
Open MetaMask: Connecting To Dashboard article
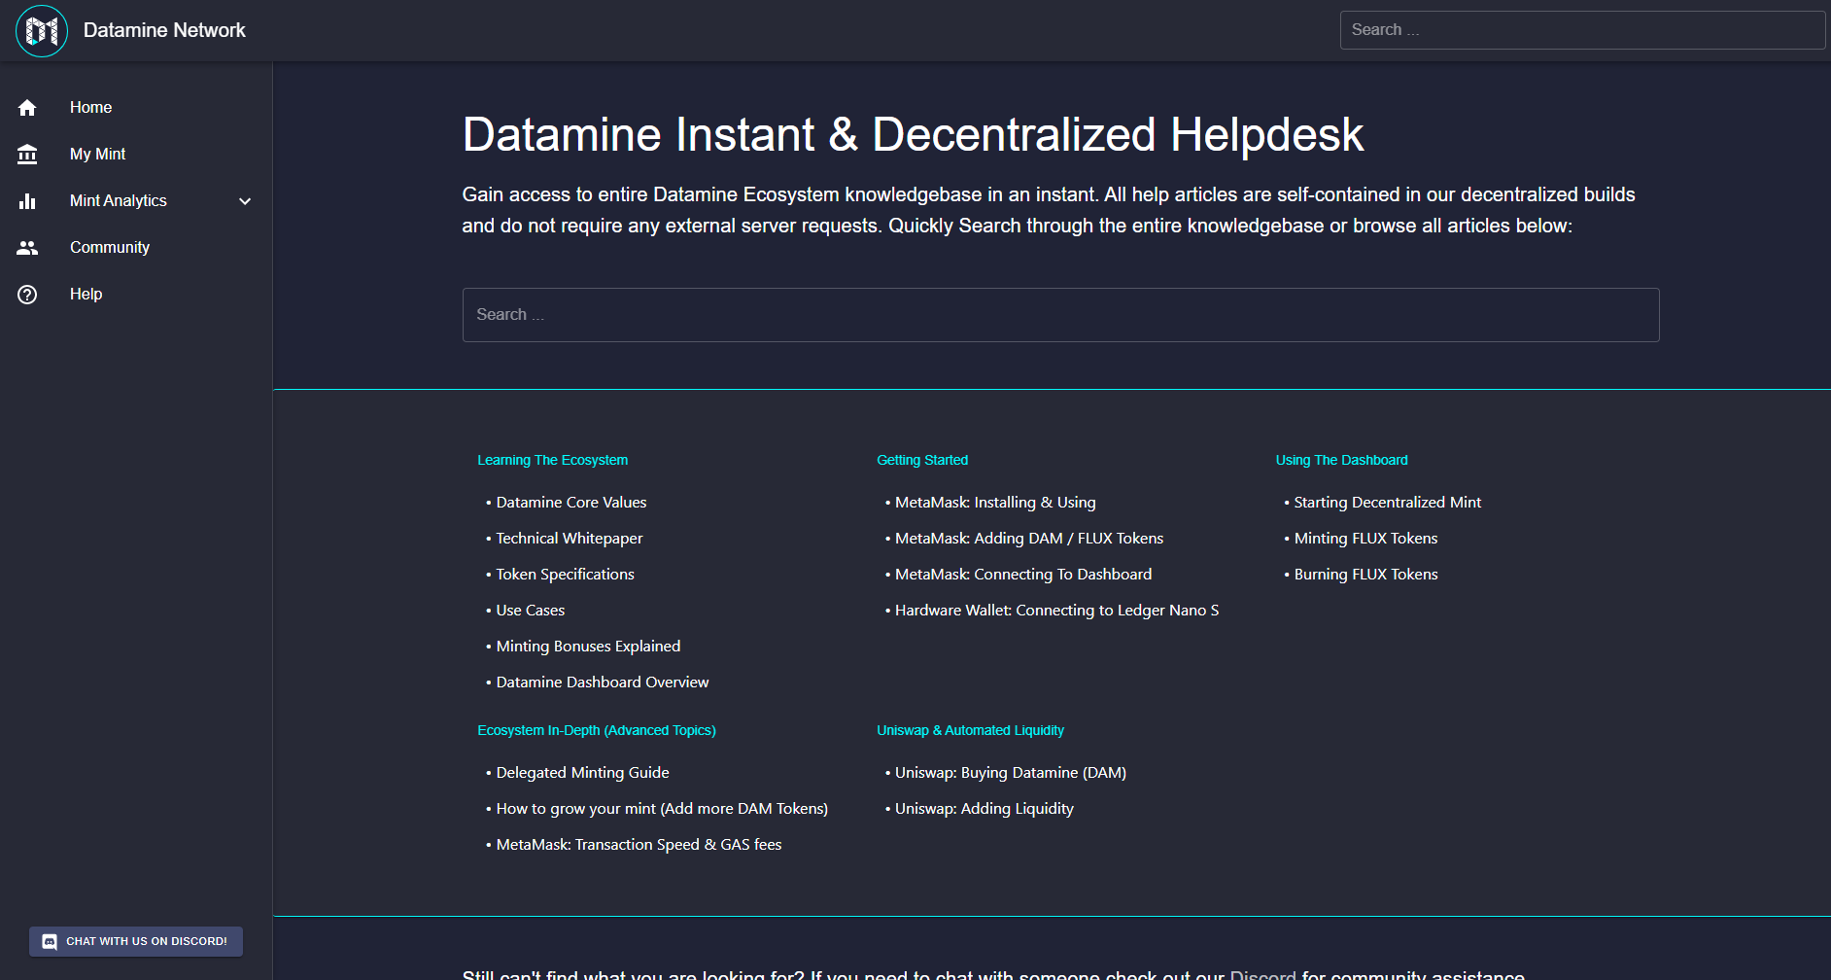[x=1022, y=575]
